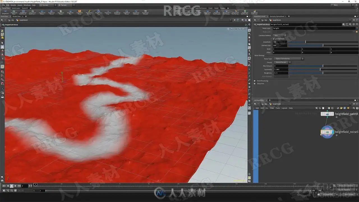The width and height of the screenshot is (359, 202).
Task: Click the network editor search magnifier icon
Action: (x=354, y=108)
